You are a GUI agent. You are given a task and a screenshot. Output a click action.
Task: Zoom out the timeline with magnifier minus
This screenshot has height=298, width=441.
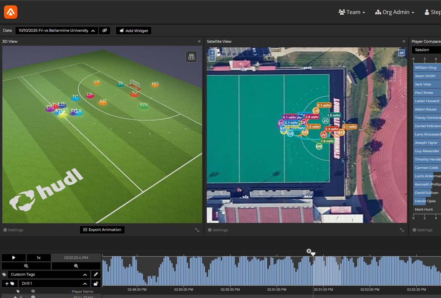tap(26, 266)
